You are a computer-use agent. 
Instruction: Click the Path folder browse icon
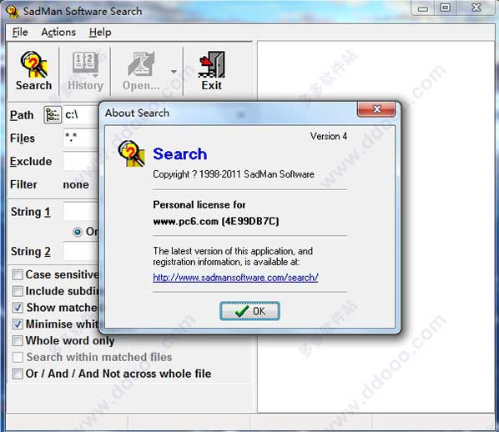(x=53, y=115)
